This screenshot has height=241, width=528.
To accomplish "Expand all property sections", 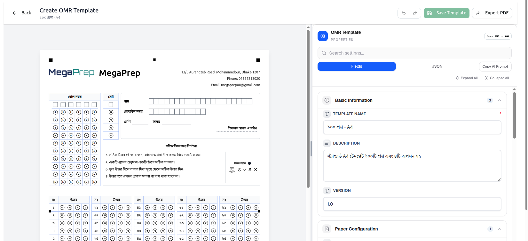I will 467,78.
